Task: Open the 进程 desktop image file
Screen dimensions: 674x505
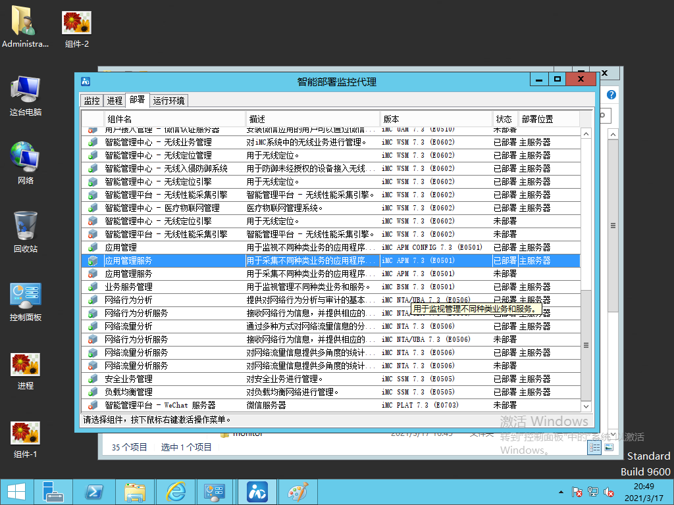Action: pyautogui.click(x=26, y=371)
